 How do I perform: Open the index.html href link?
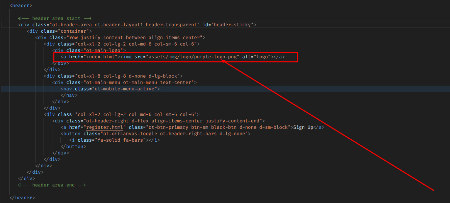pos(100,57)
